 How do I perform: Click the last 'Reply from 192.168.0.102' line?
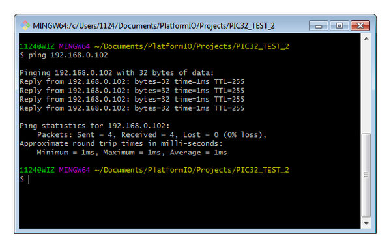(132, 108)
